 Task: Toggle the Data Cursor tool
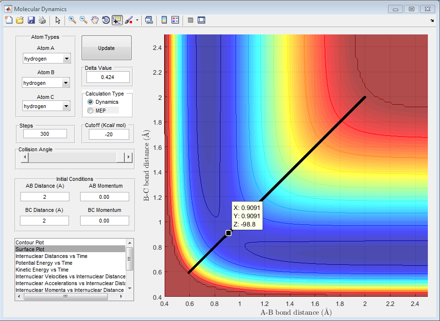tap(117, 20)
